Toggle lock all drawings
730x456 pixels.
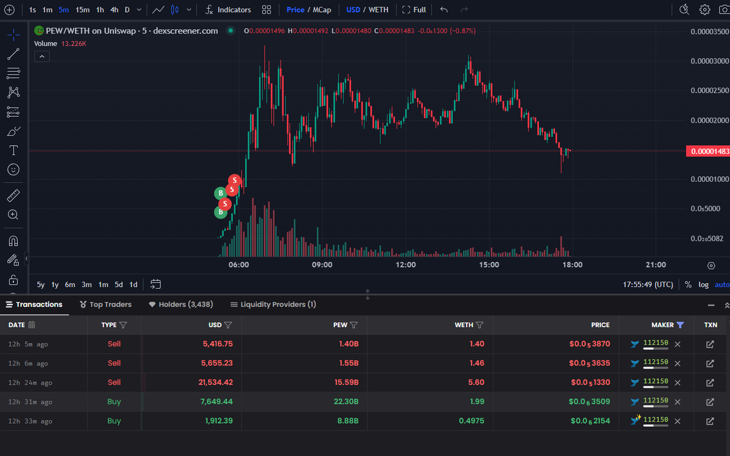pyautogui.click(x=13, y=280)
